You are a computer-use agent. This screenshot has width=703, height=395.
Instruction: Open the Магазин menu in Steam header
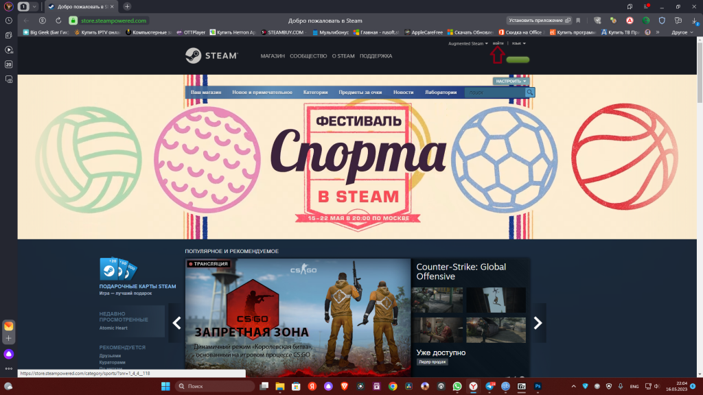point(273,56)
